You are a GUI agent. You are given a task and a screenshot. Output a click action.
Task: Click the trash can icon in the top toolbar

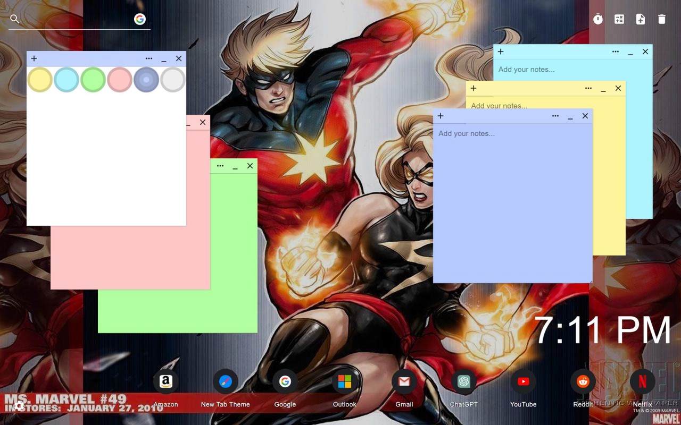(662, 19)
